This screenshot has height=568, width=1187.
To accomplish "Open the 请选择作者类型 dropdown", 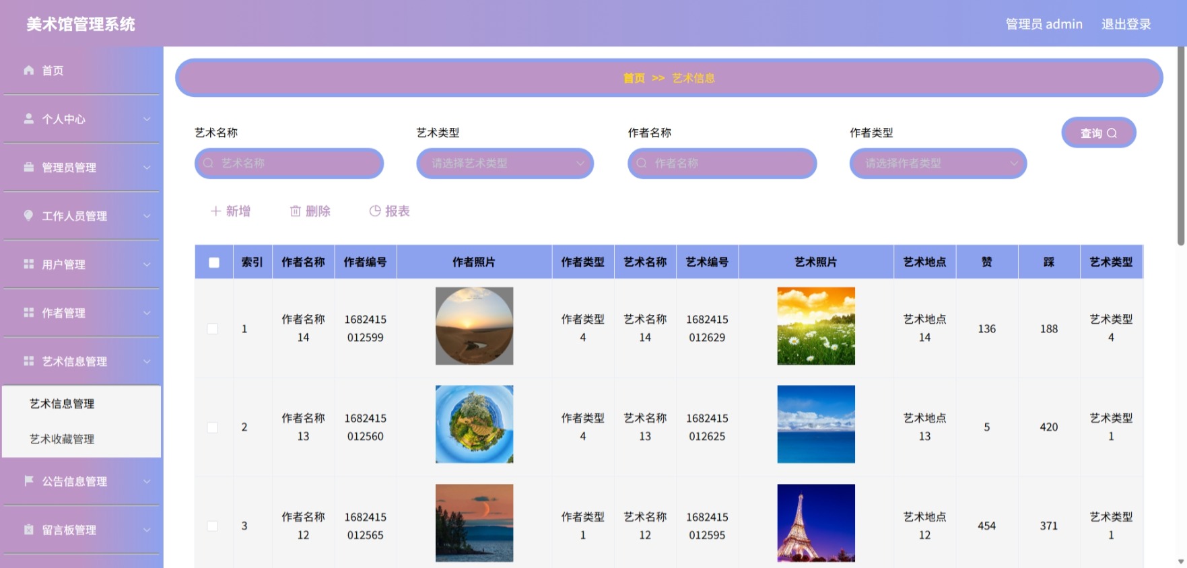I will coord(938,163).
